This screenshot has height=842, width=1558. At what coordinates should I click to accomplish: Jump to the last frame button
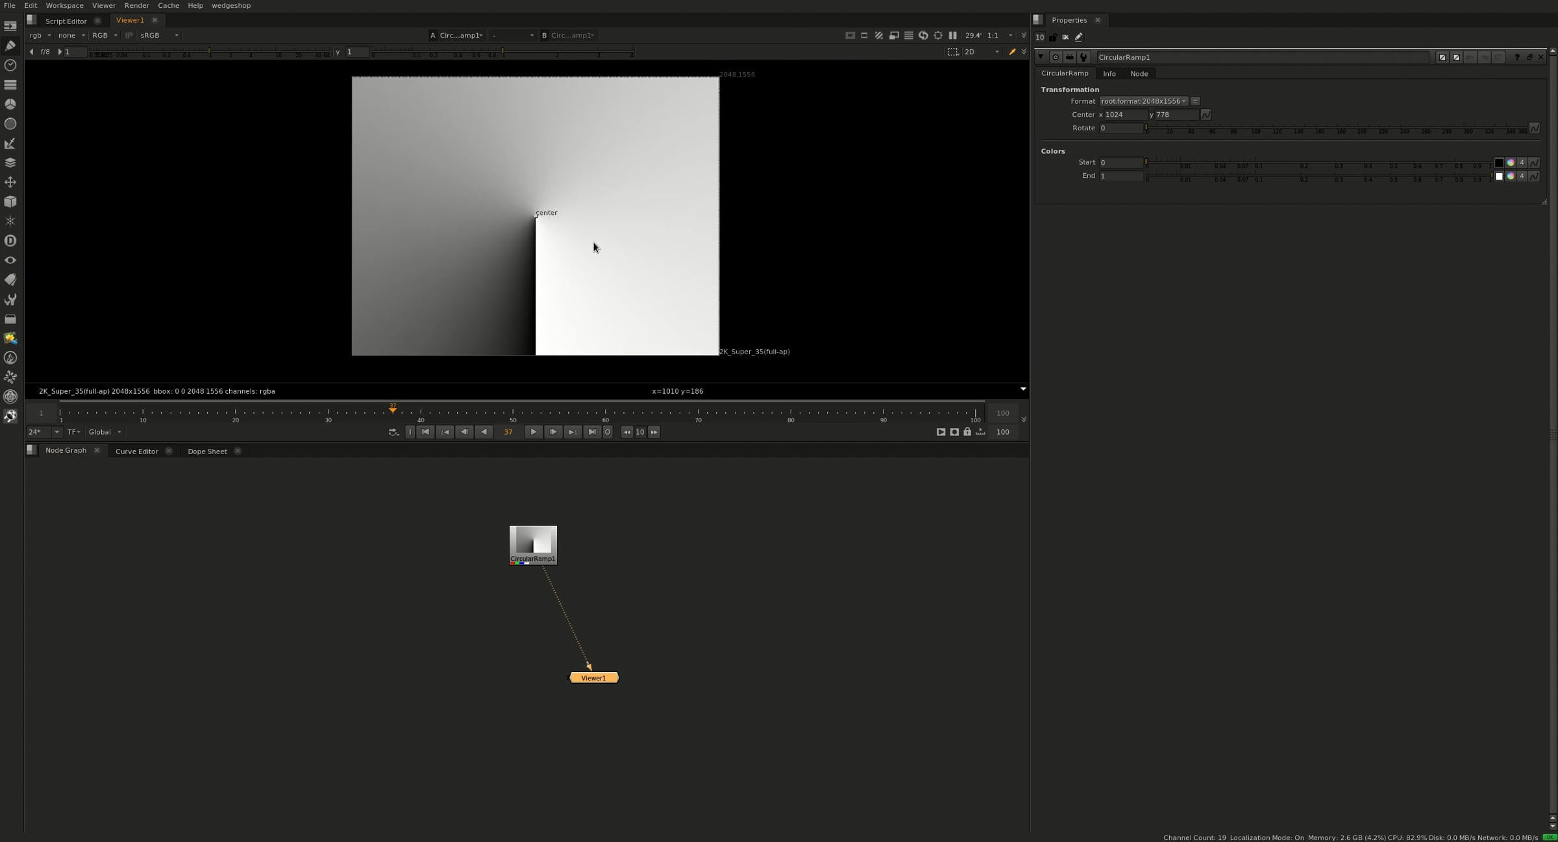tap(592, 432)
